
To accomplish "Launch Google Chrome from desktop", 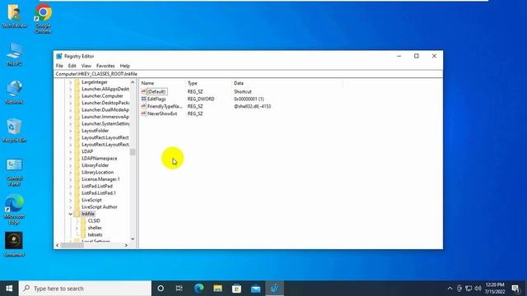I will point(43,18).
